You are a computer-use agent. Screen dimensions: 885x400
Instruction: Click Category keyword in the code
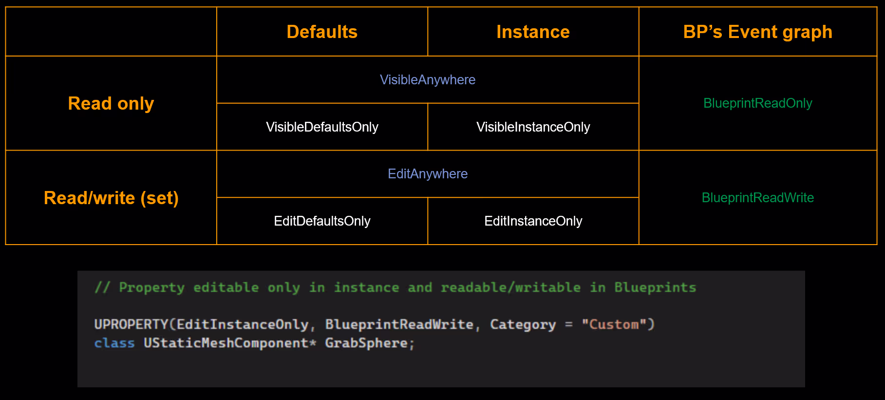click(x=523, y=325)
